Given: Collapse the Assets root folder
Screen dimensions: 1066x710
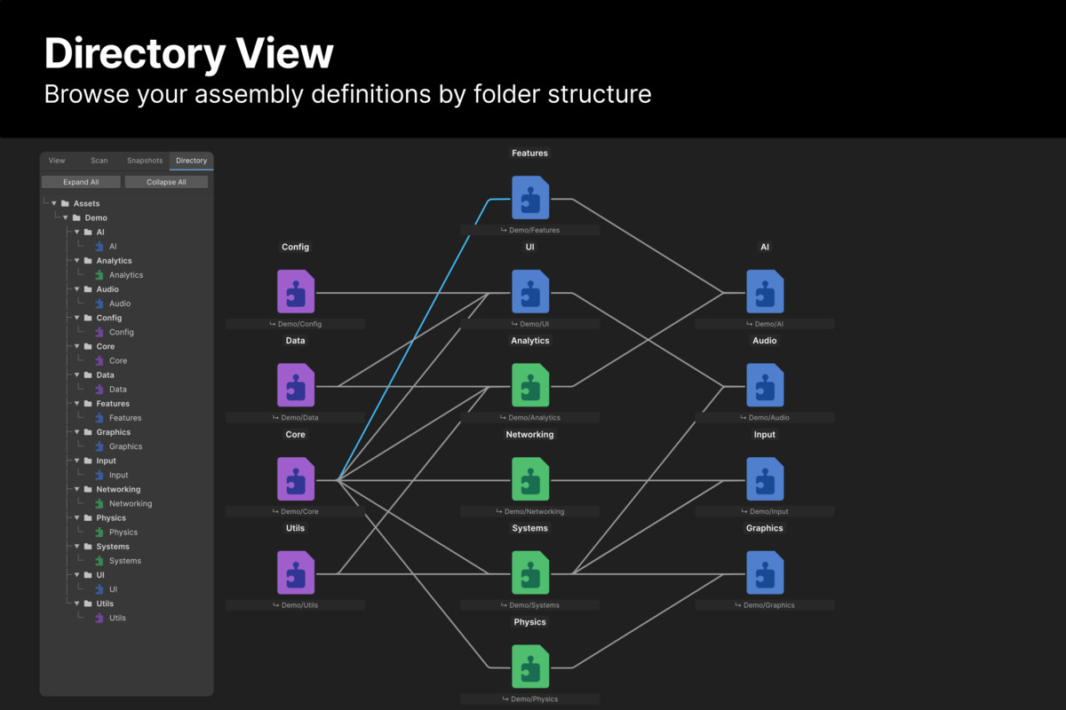Looking at the screenshot, I should [53, 203].
